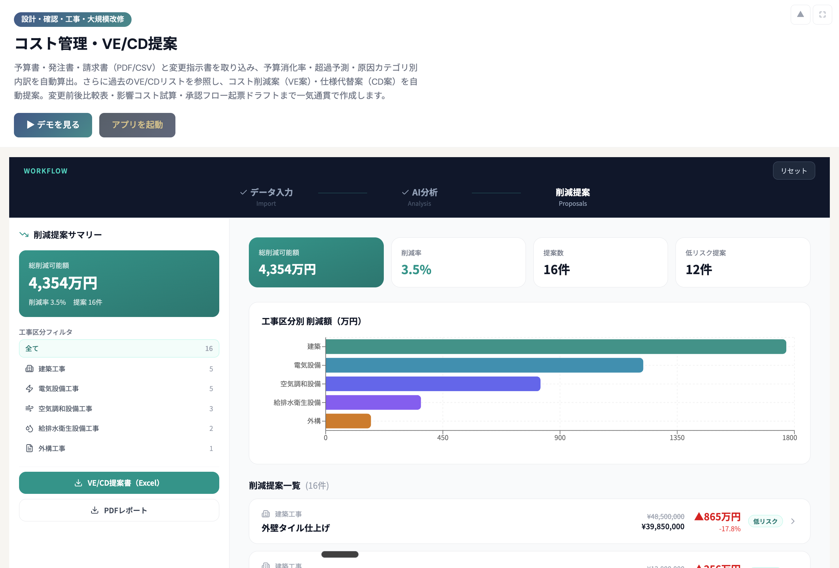Click the 総削減可能額 card in the top metrics row

pyautogui.click(x=316, y=262)
